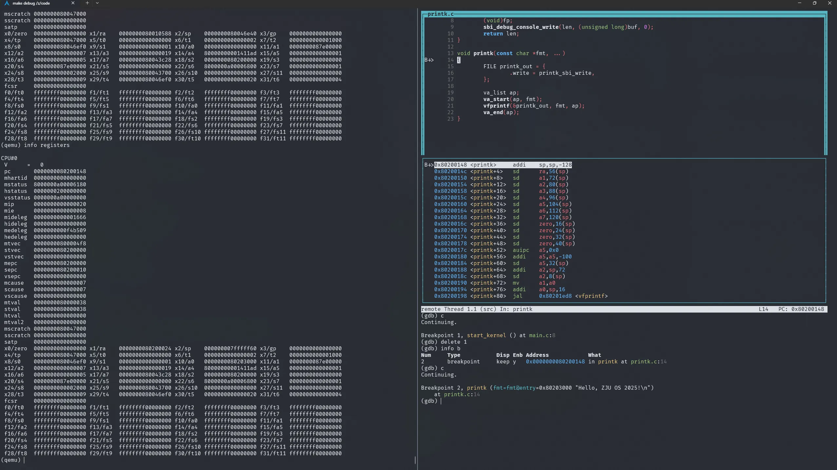Click the vfprintf source line 21
The height and width of the screenshot is (470, 837).
click(x=534, y=106)
